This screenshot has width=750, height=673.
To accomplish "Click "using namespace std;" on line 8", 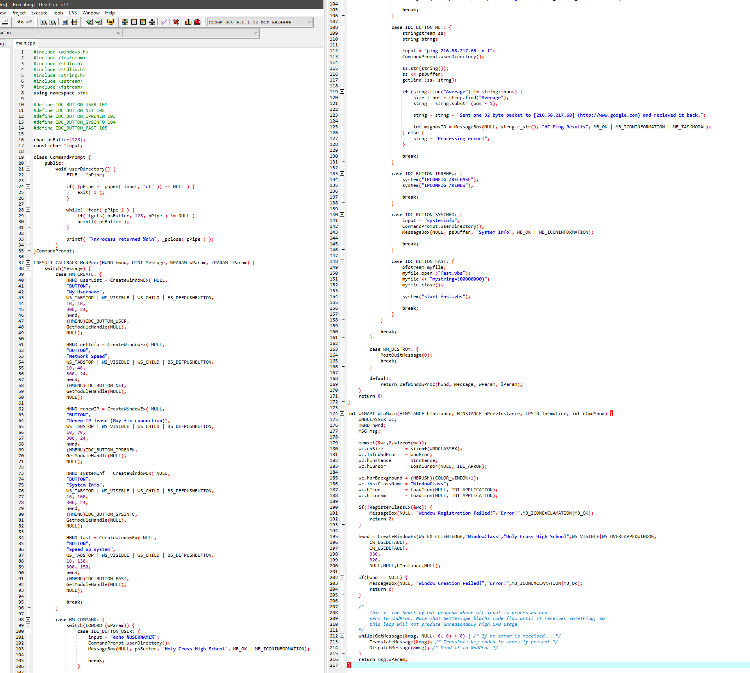I will pyautogui.click(x=61, y=93).
